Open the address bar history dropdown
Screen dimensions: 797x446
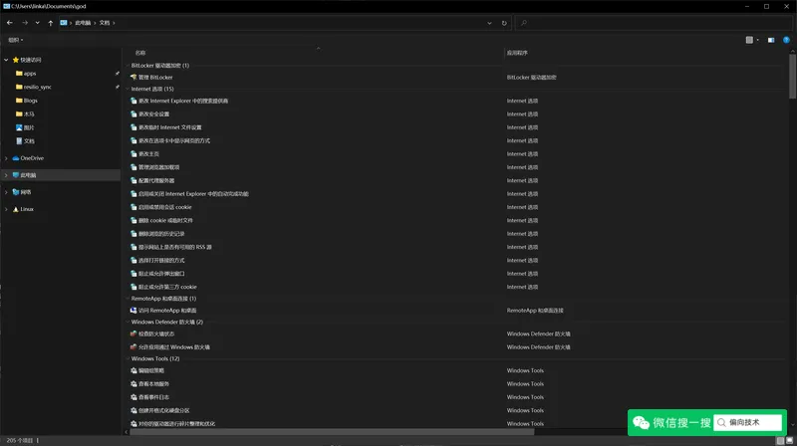point(489,23)
